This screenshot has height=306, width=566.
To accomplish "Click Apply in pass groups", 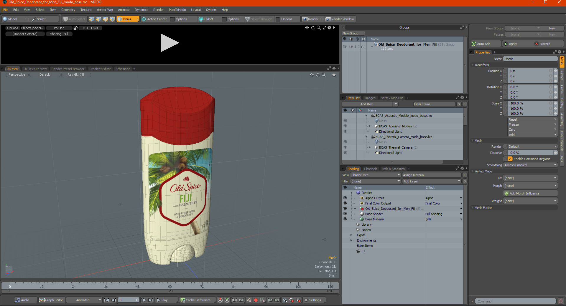I will click(518, 44).
